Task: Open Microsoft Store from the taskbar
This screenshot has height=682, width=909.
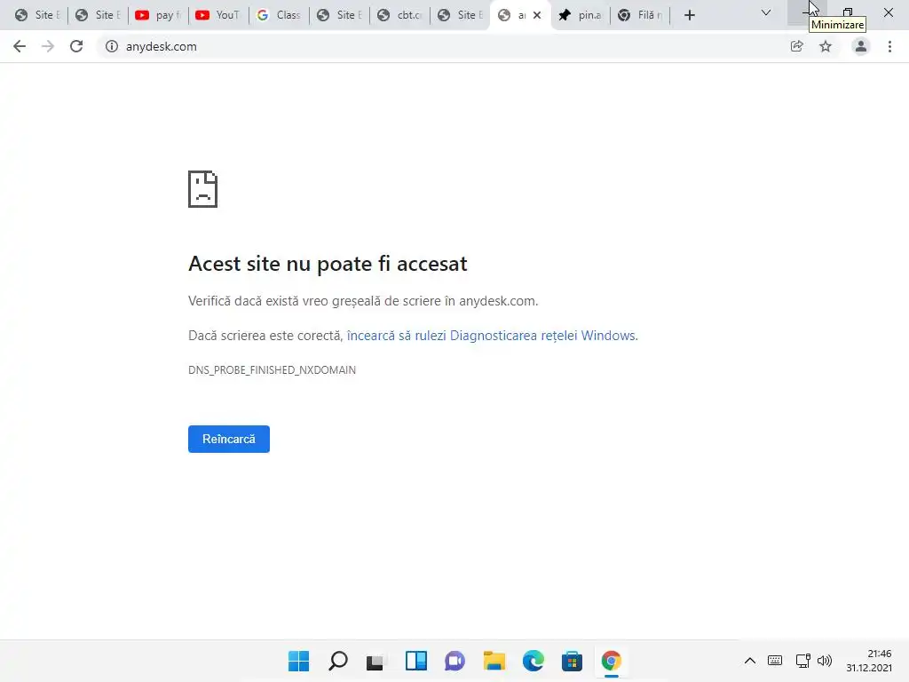Action: pos(572,661)
